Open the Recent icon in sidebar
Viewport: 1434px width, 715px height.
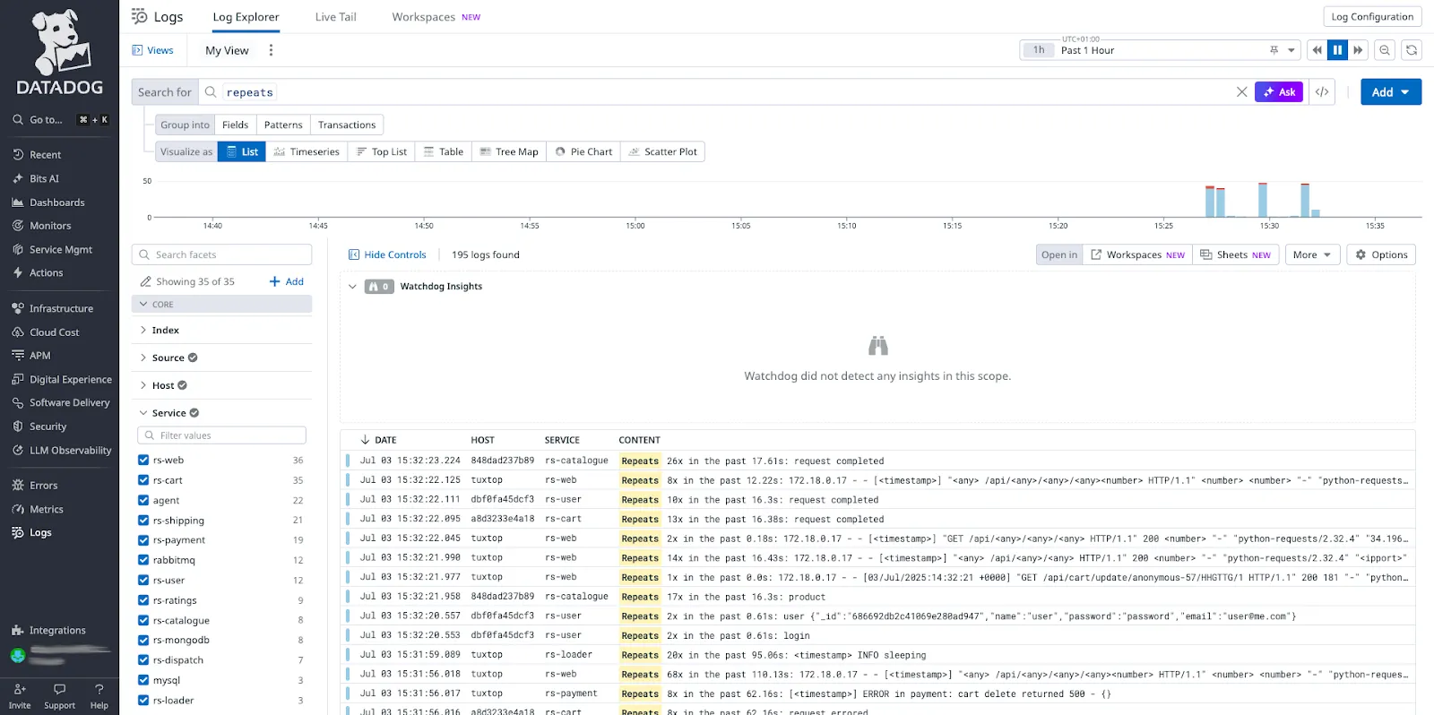click(x=18, y=155)
